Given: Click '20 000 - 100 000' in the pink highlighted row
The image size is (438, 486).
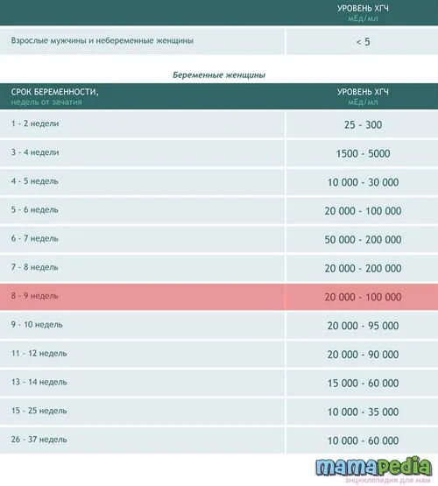Looking at the screenshot, I should click(363, 297).
